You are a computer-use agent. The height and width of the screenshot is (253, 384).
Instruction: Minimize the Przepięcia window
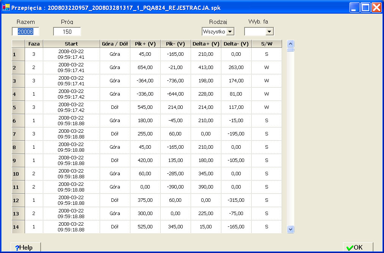point(354,8)
